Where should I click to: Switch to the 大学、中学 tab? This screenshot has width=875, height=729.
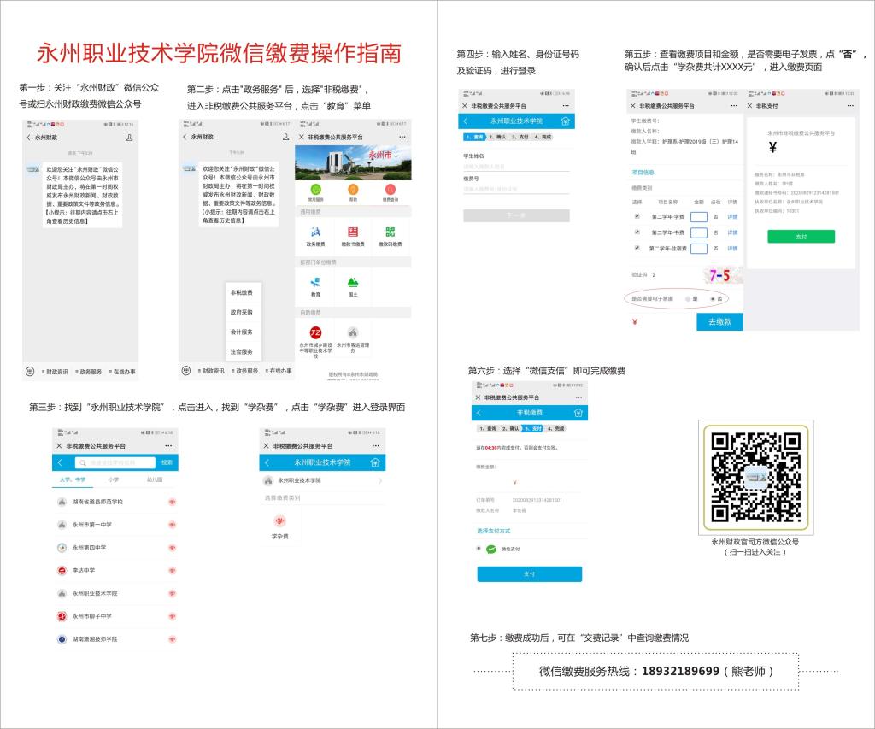[x=73, y=480]
